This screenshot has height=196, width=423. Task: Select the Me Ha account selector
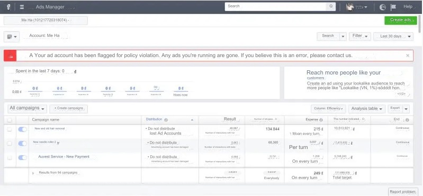[x=46, y=20]
